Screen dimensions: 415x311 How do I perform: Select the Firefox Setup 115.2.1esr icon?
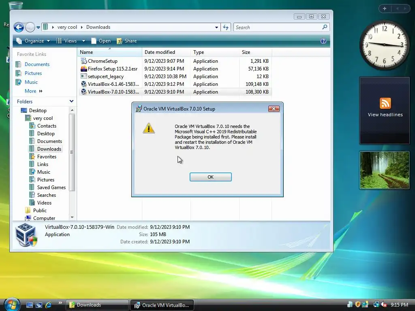[83, 68]
